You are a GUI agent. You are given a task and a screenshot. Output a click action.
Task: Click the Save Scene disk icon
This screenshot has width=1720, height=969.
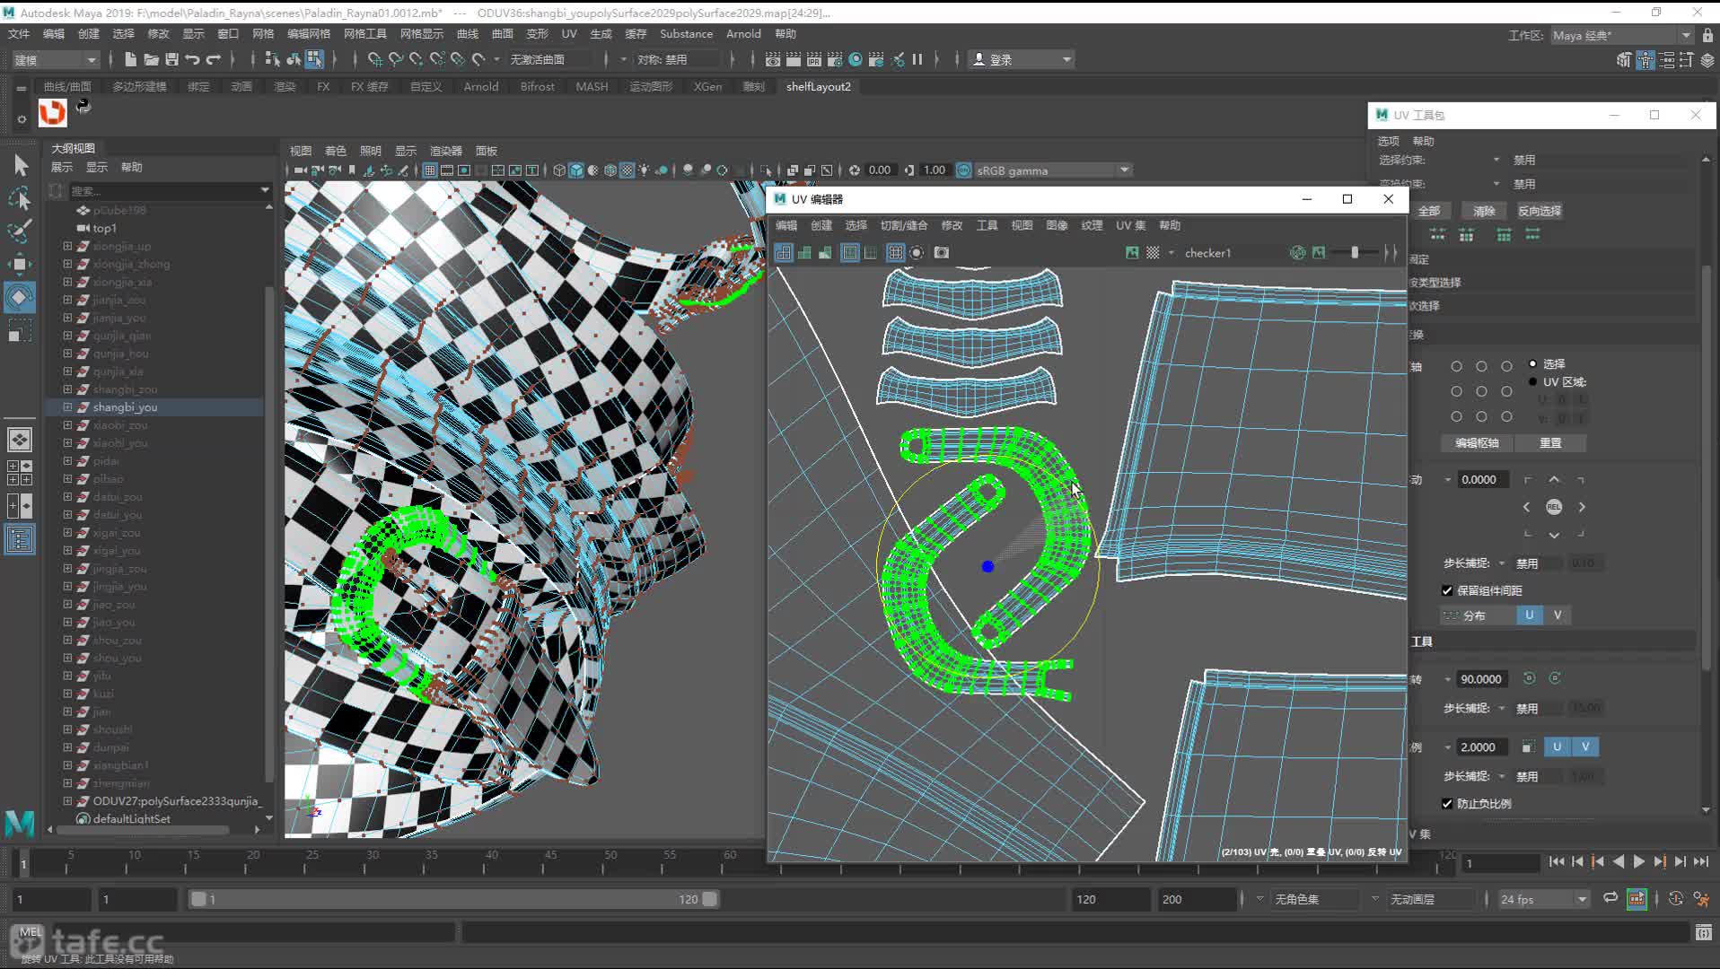[171, 59]
